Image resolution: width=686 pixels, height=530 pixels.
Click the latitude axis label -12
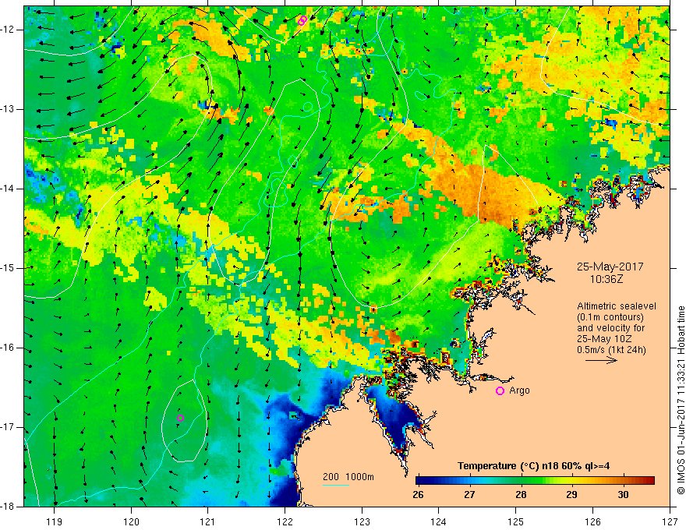point(8,30)
